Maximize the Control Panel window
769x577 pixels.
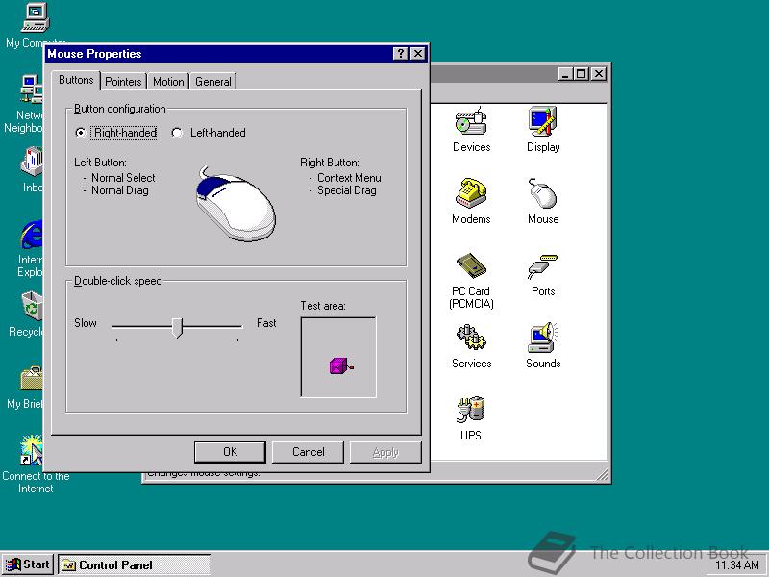point(582,74)
